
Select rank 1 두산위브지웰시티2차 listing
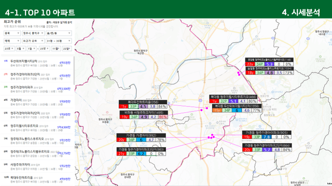(37, 63)
